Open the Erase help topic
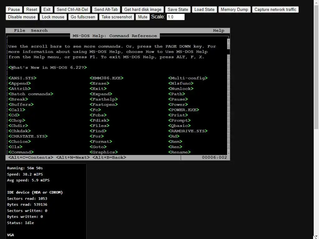Image resolution: width=319 pixels, height=239 pixels. pyautogui.click(x=99, y=83)
